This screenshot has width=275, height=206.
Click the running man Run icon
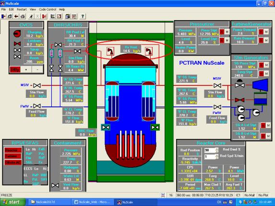31,16
